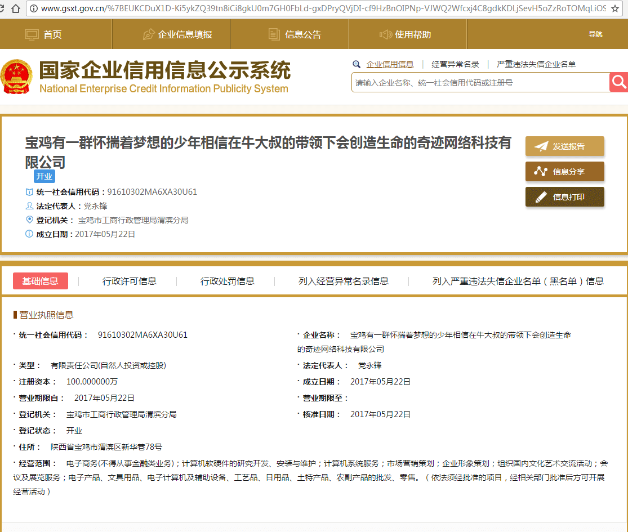Click the 开业 status badge
The width and height of the screenshot is (628, 532).
44,176
